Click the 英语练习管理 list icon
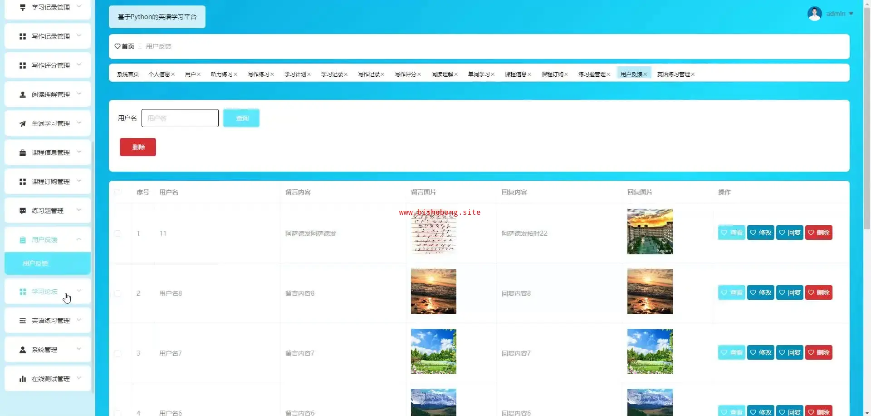 pyautogui.click(x=23, y=321)
